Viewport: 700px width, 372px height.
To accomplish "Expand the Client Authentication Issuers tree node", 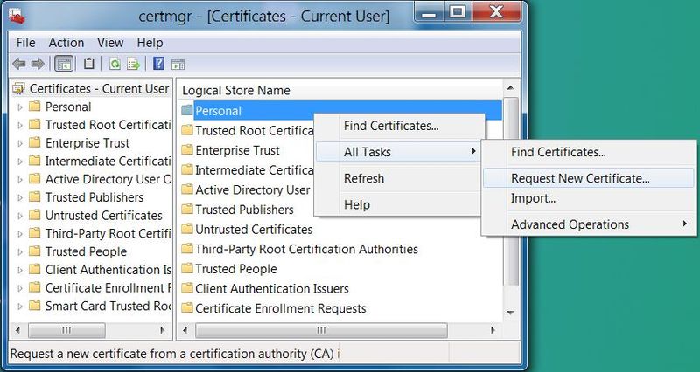I will 20,270.
